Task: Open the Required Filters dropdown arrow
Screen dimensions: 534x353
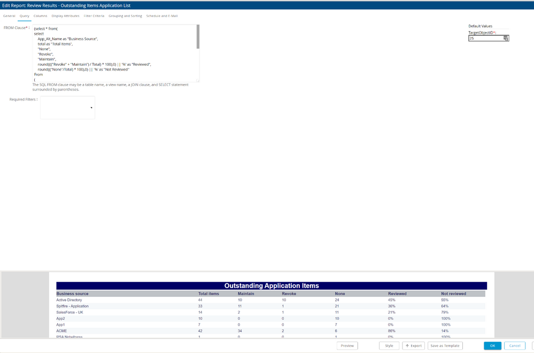Action: click(x=91, y=108)
